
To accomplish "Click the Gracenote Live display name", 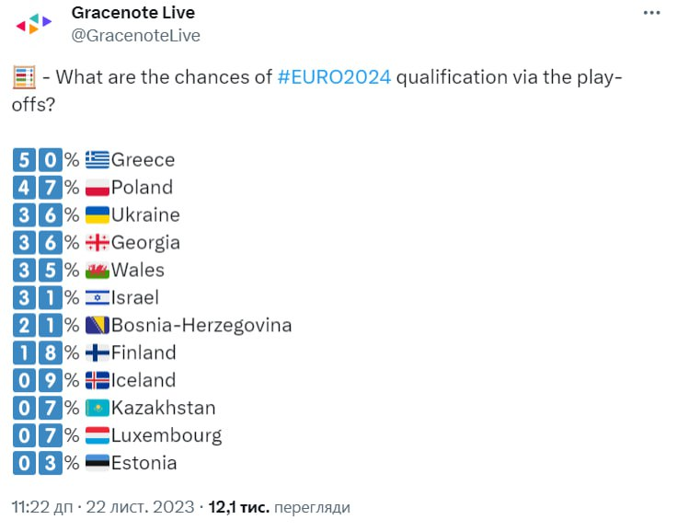I will (132, 13).
